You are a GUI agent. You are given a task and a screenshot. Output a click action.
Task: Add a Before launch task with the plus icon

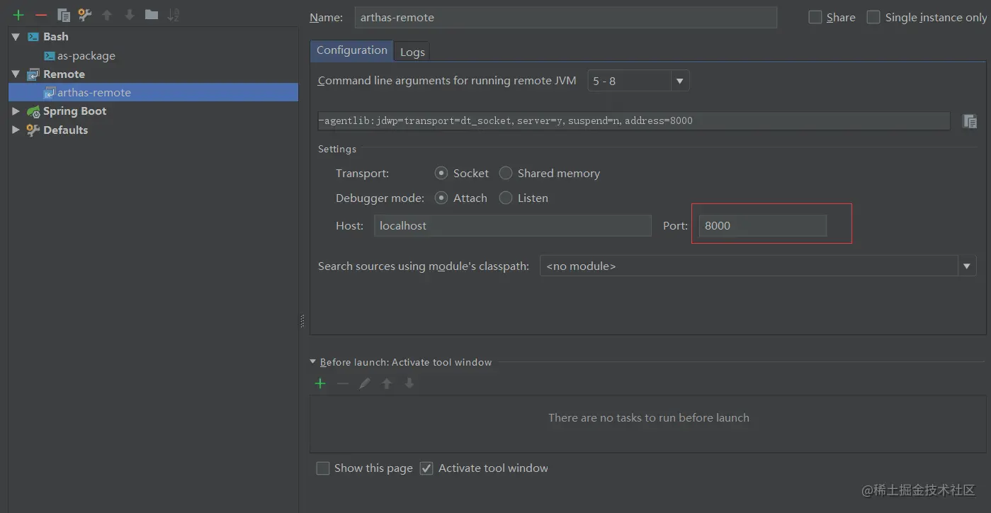click(320, 383)
